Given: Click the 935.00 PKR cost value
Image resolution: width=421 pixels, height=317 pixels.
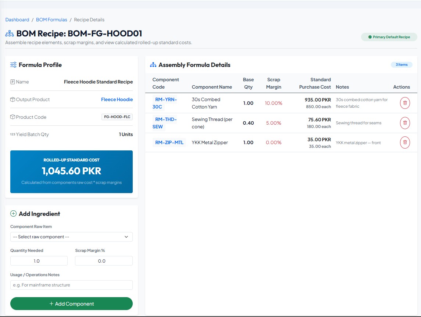Looking at the screenshot, I should click(318, 100).
